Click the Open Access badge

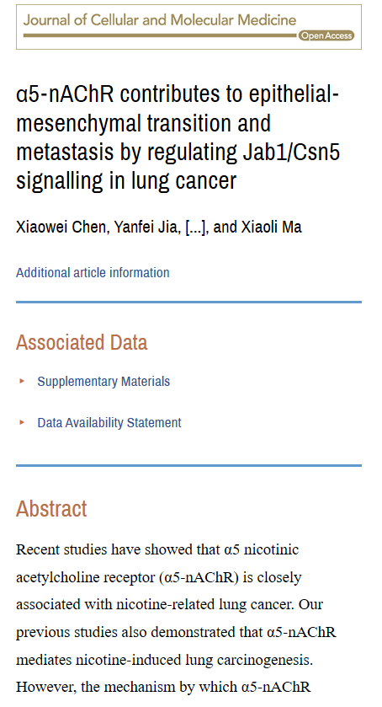(326, 35)
